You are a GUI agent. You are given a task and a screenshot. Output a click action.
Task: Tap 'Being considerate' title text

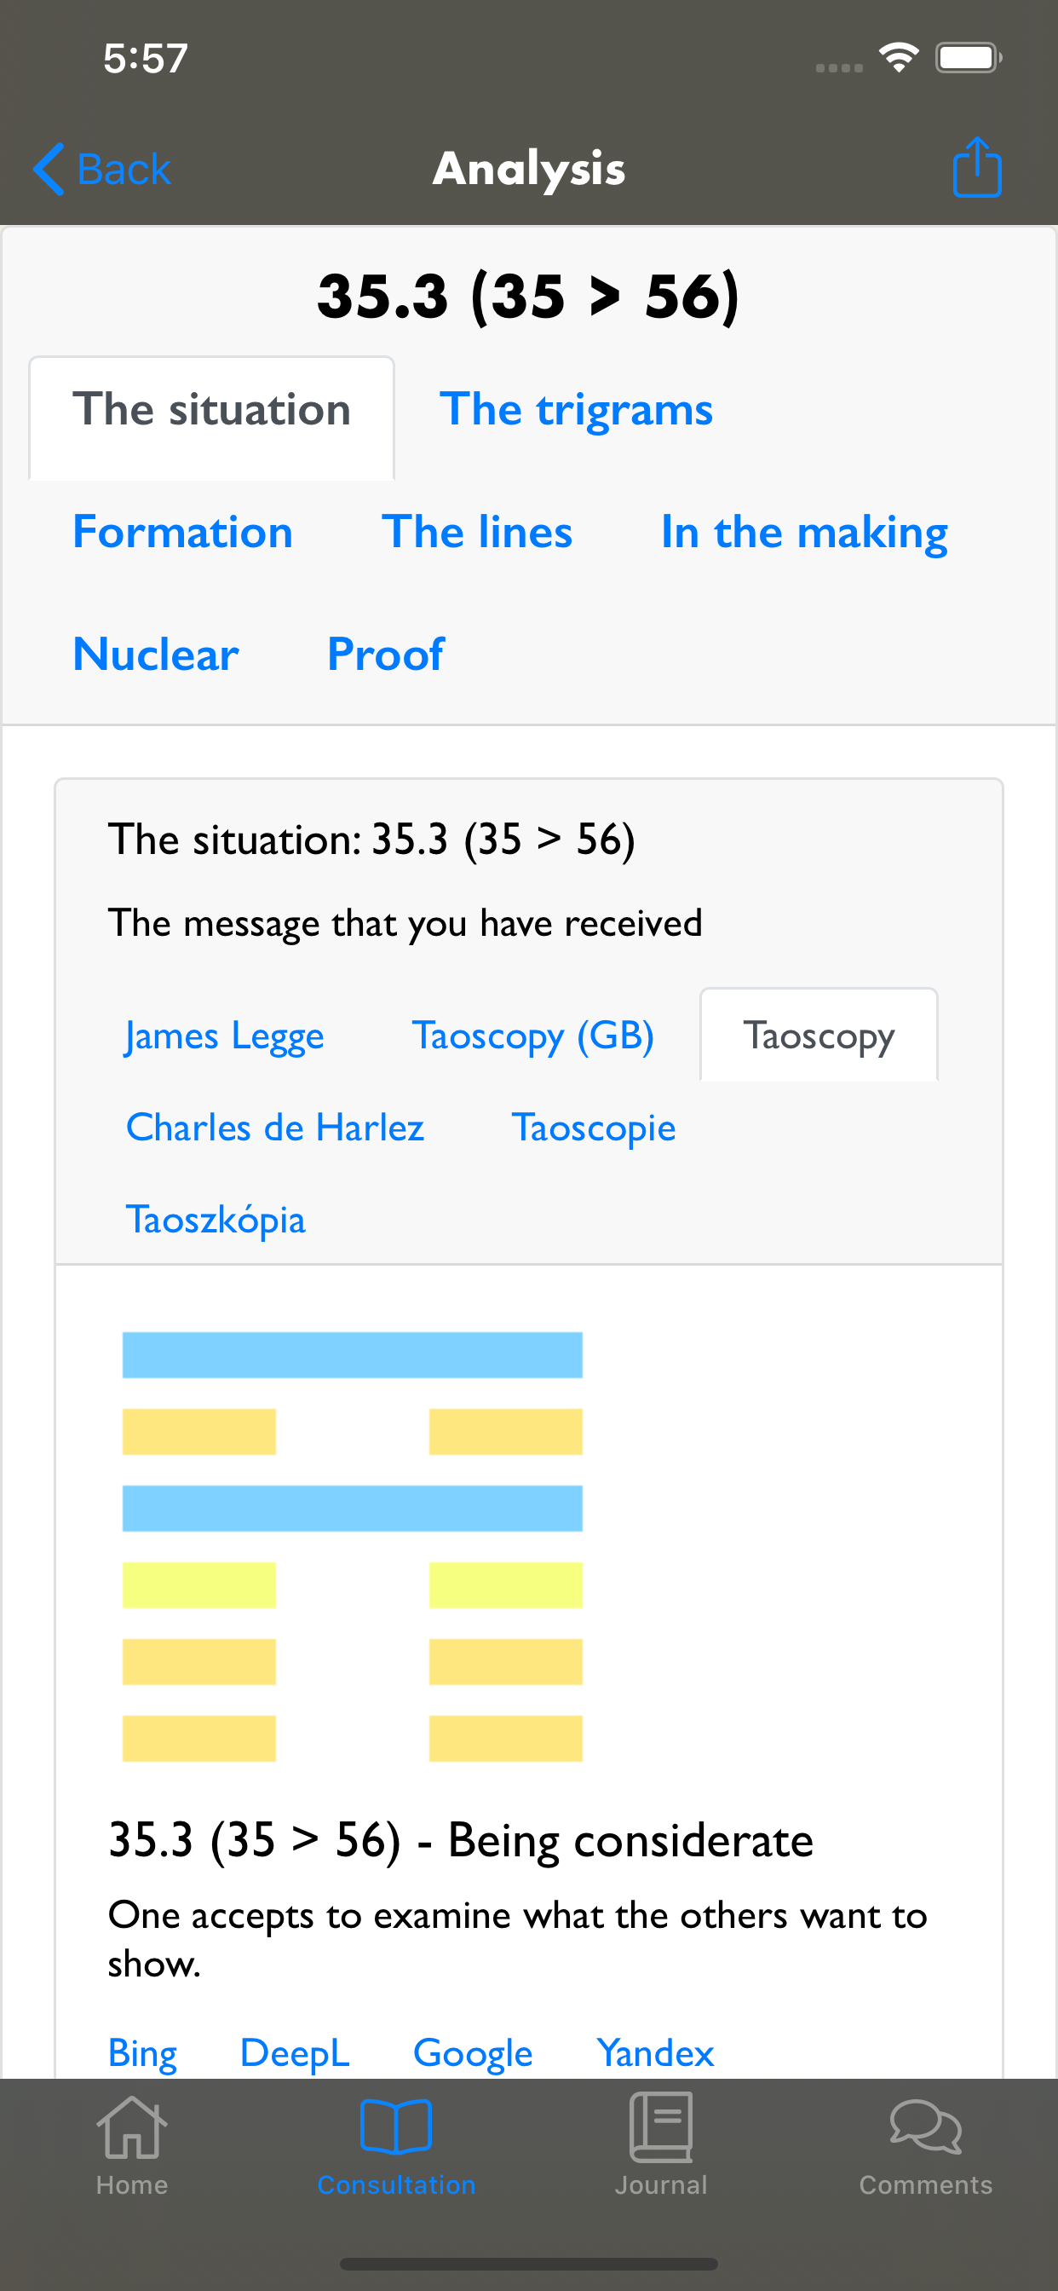point(630,1840)
